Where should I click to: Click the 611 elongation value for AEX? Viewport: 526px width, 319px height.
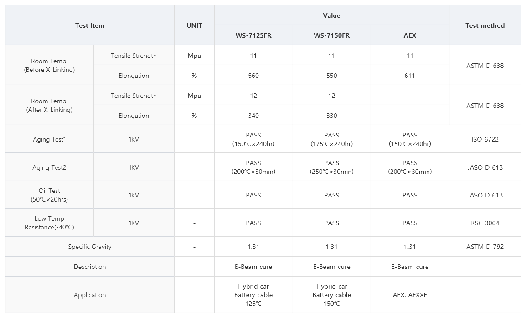point(410,76)
